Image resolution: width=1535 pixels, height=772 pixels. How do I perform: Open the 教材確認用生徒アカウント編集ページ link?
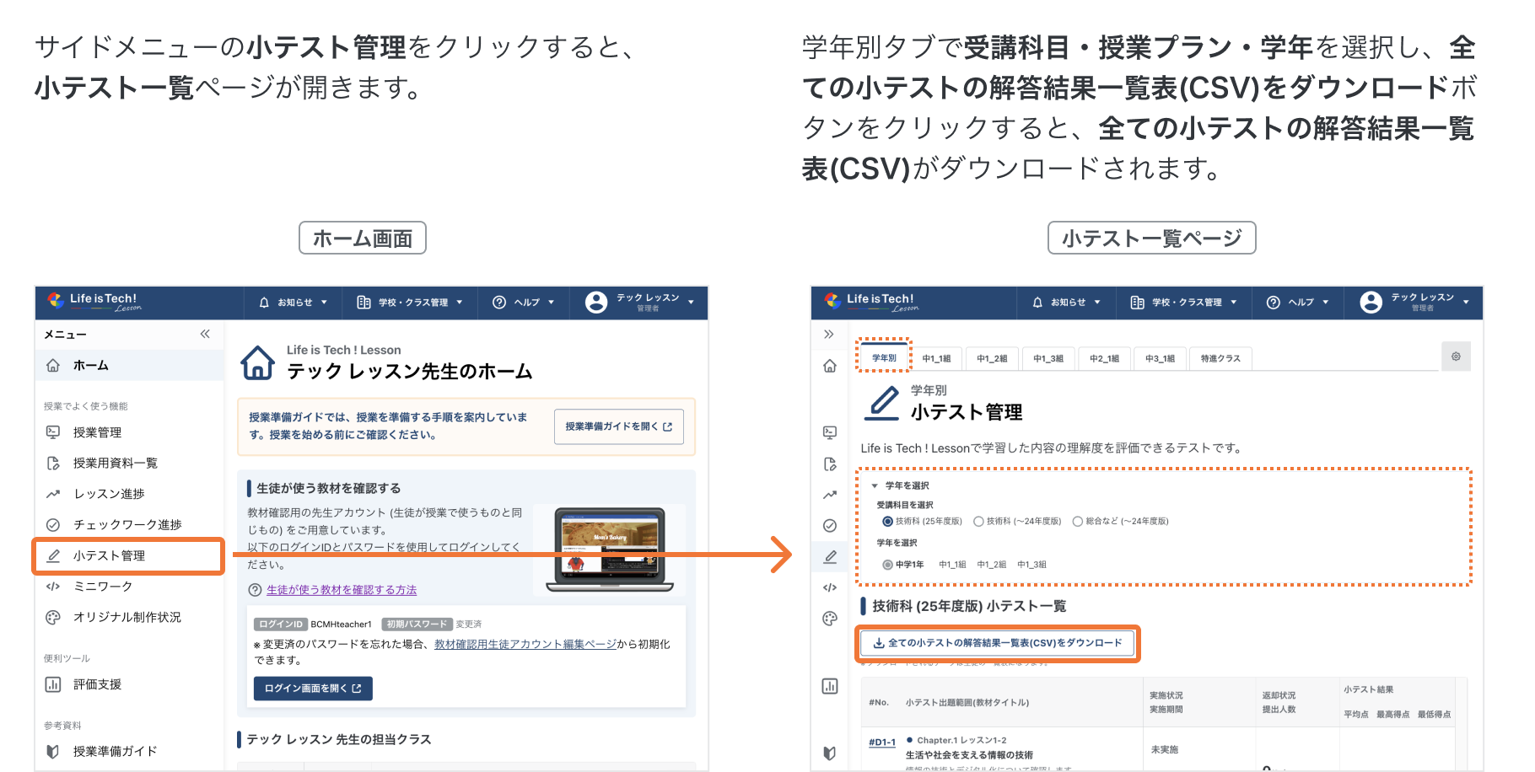(x=525, y=644)
